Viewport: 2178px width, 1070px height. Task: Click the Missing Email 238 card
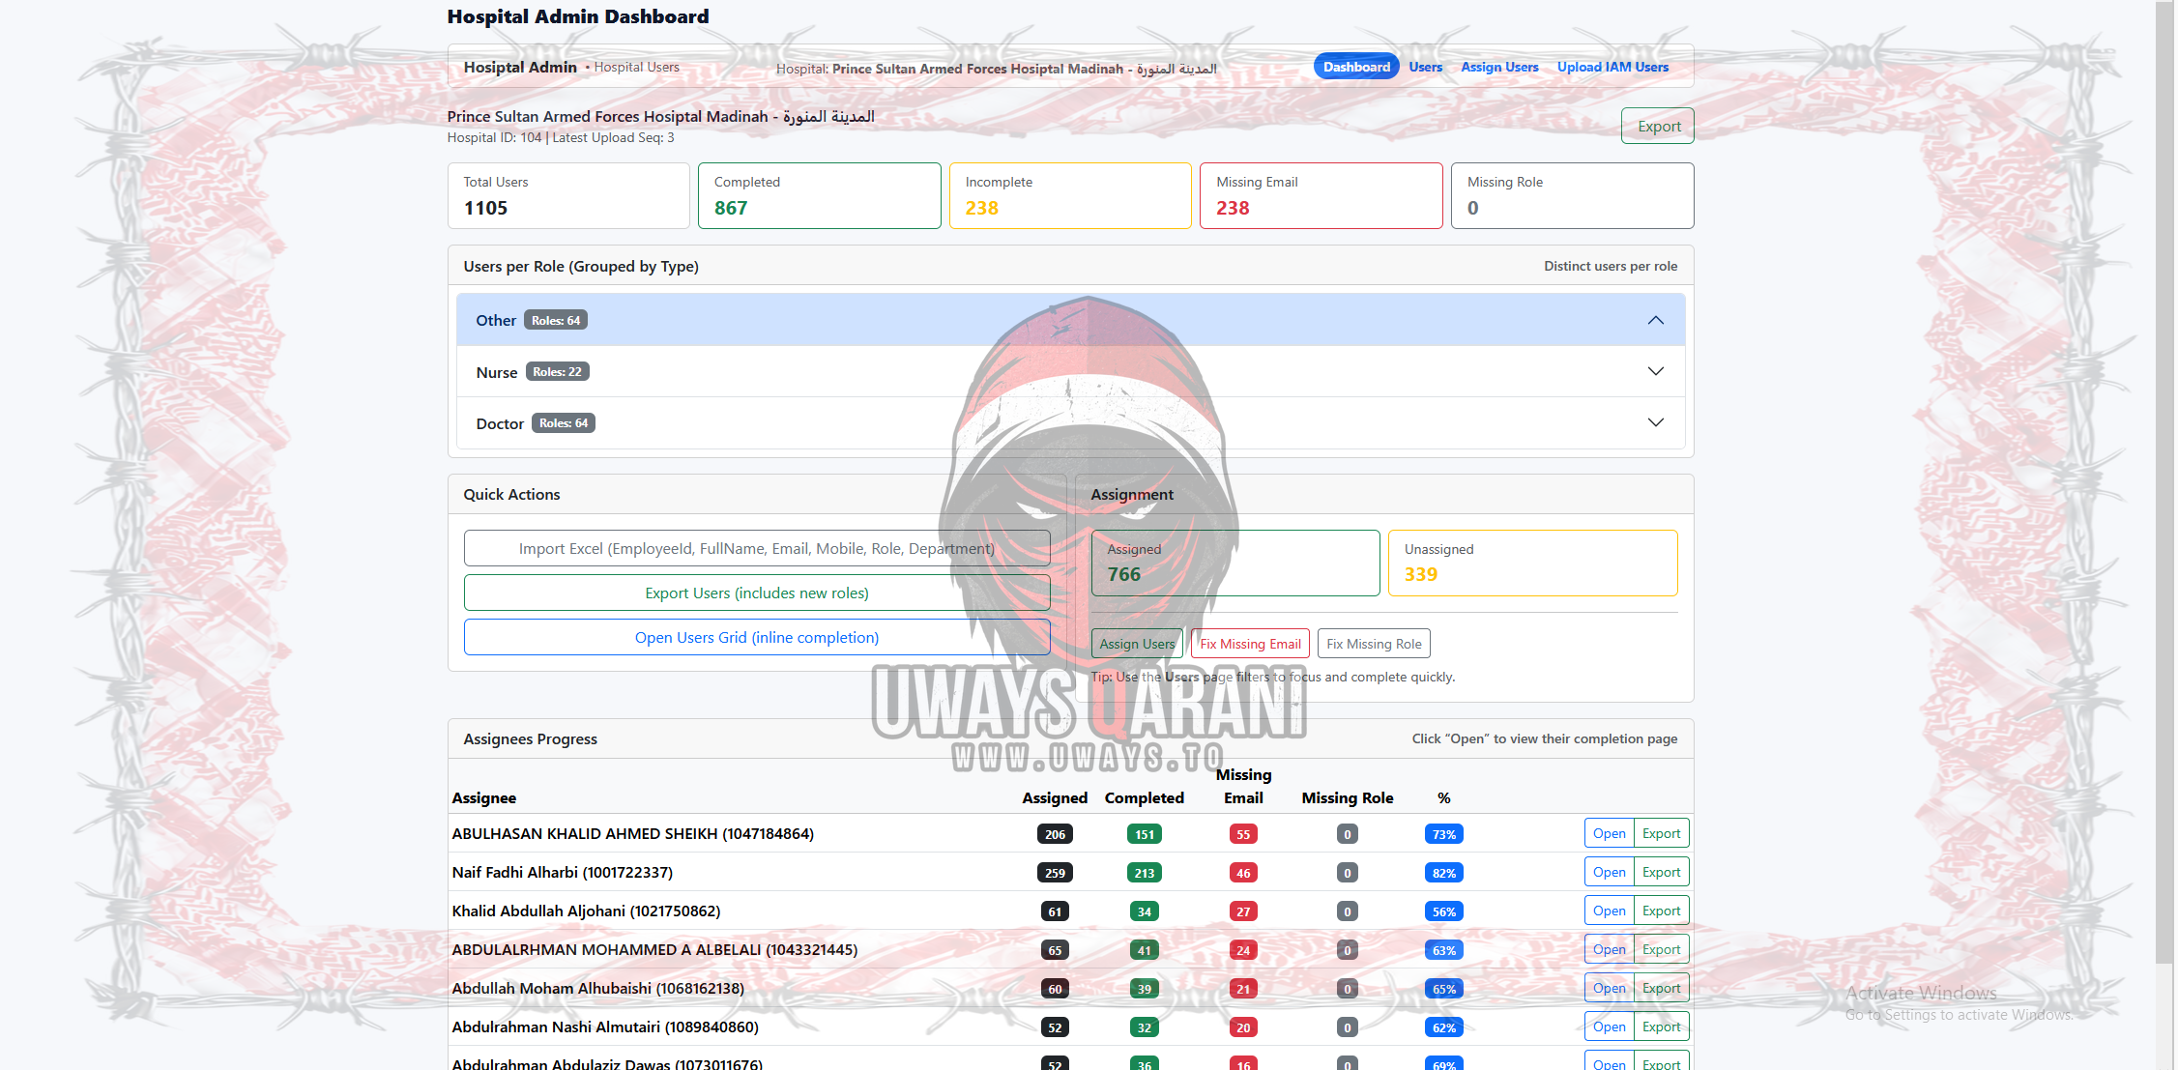coord(1321,195)
